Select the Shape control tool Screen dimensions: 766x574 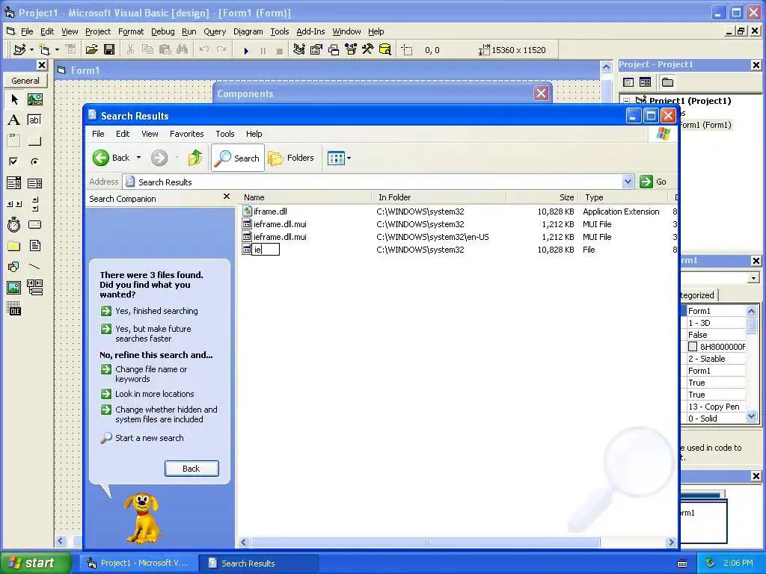(x=14, y=267)
